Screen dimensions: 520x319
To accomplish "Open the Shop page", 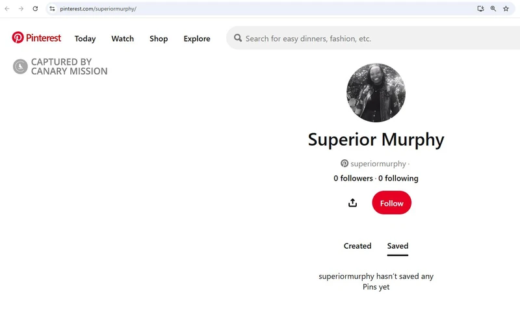I will pyautogui.click(x=159, y=38).
